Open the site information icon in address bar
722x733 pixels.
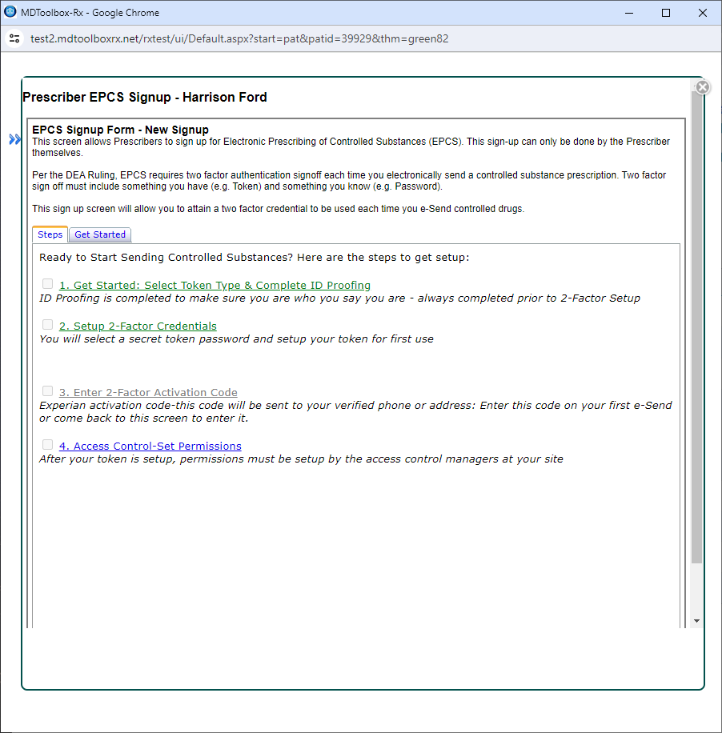14,38
